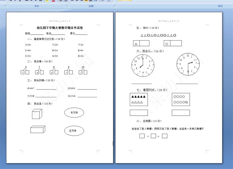Select the oval labeled 正方体

click(74, 131)
